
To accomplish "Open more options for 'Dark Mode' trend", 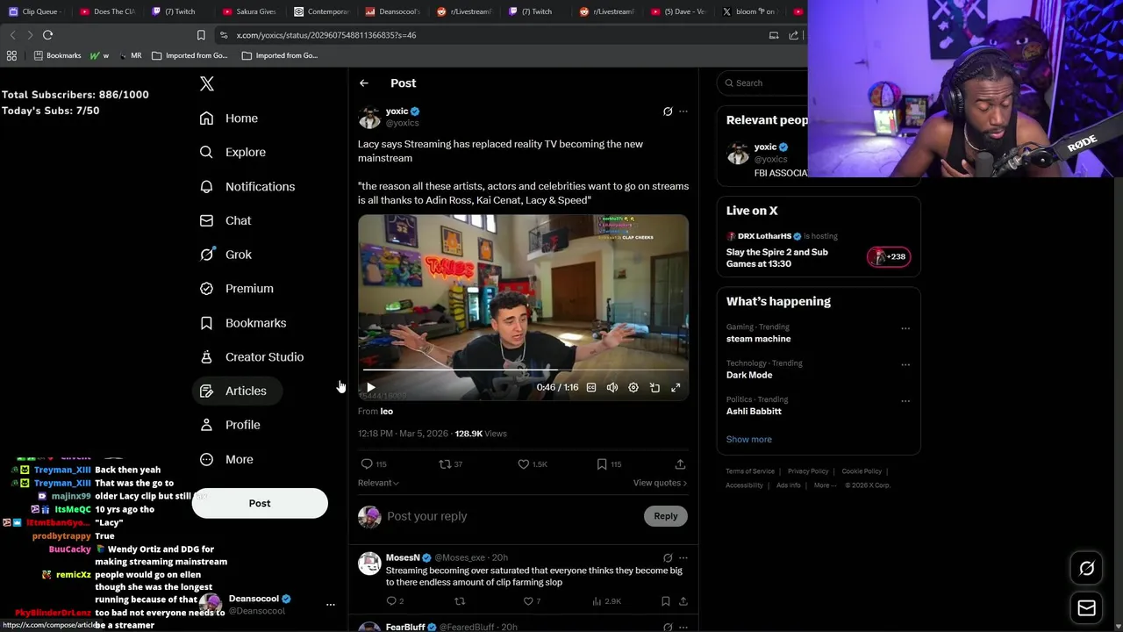I will [905, 364].
